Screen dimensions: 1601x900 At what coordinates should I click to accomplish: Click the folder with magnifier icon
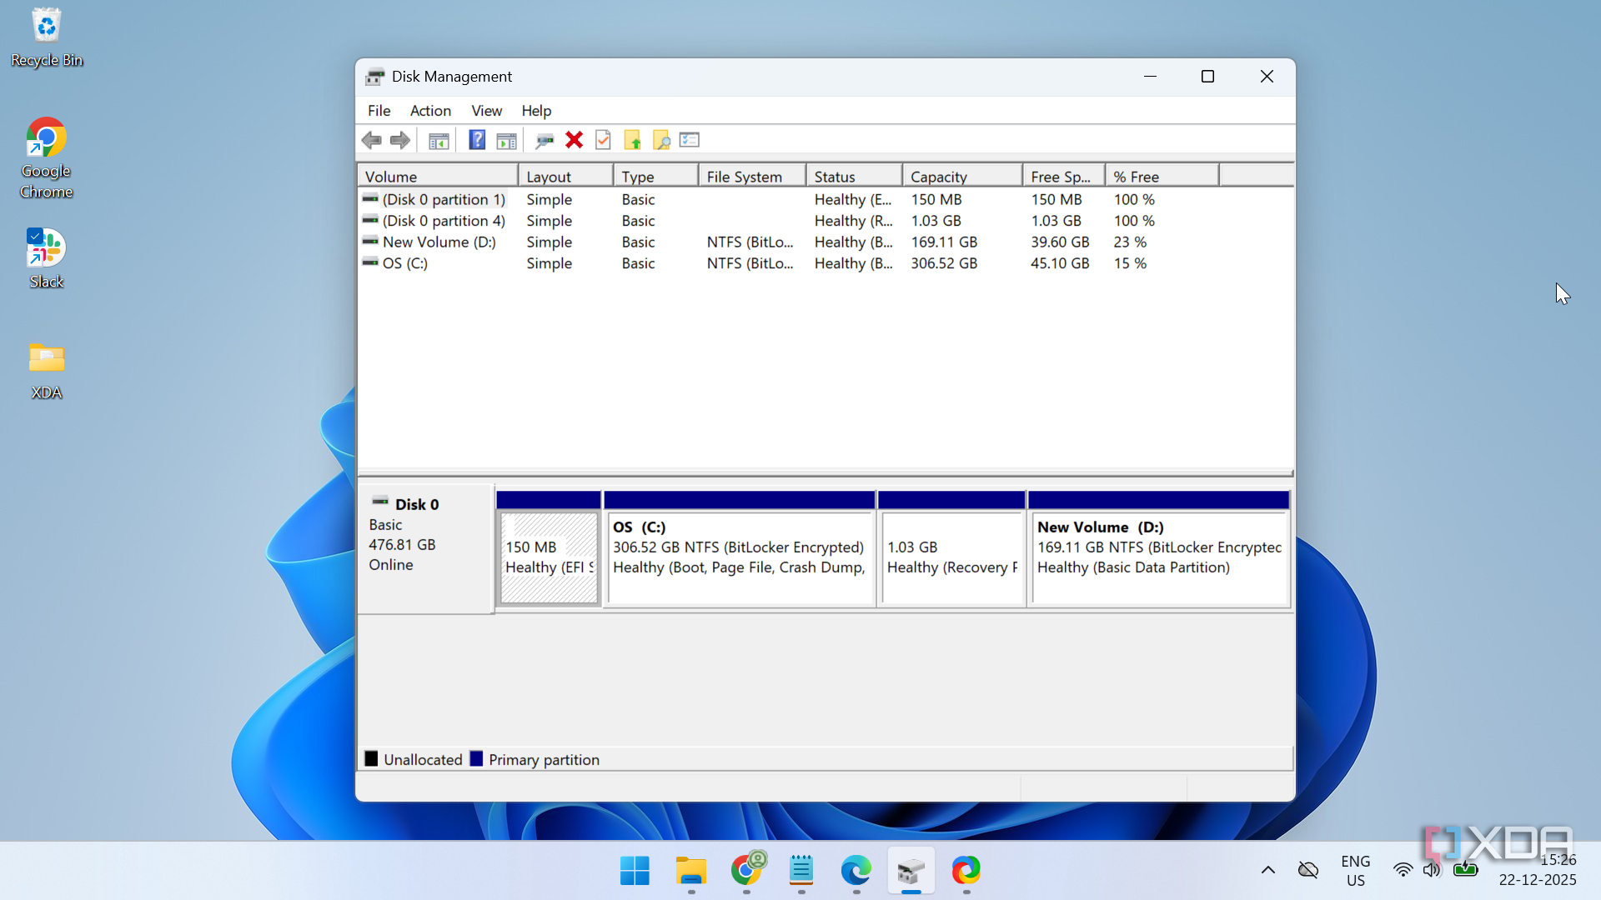click(661, 140)
